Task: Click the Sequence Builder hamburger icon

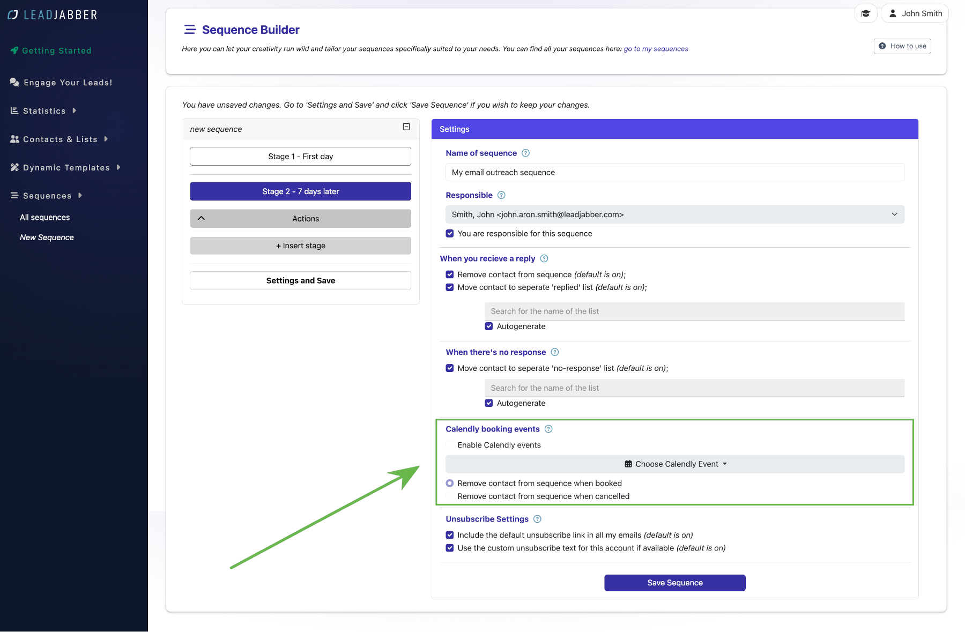Action: tap(190, 29)
